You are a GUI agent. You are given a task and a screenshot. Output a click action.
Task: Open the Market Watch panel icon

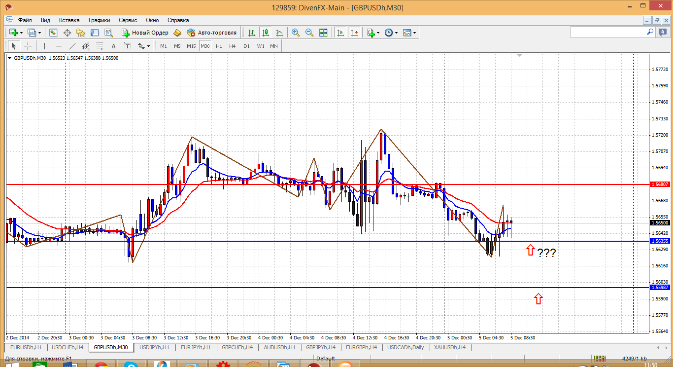53,33
